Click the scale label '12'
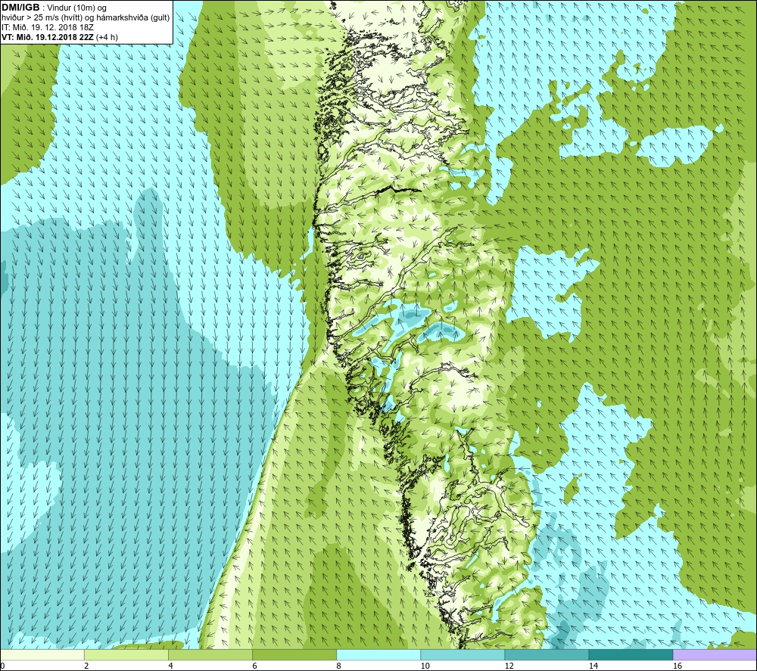Image resolution: width=757 pixels, height=671 pixels. 509,666
